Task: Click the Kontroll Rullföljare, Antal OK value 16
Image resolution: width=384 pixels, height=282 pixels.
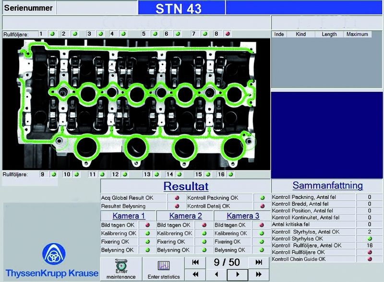Action: coord(370,245)
